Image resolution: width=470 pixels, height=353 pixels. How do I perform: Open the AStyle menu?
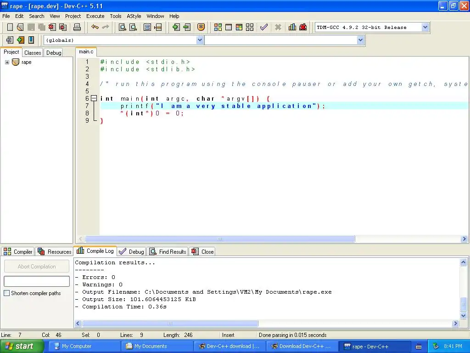click(x=134, y=16)
